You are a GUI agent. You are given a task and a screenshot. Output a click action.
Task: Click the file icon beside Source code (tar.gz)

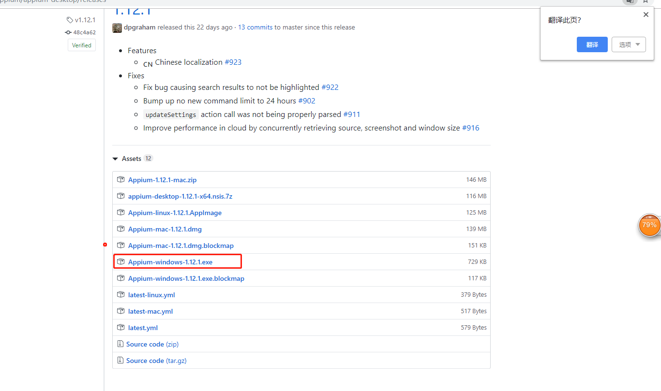pos(120,360)
